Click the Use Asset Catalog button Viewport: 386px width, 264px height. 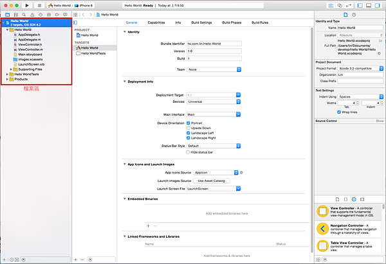(212, 180)
